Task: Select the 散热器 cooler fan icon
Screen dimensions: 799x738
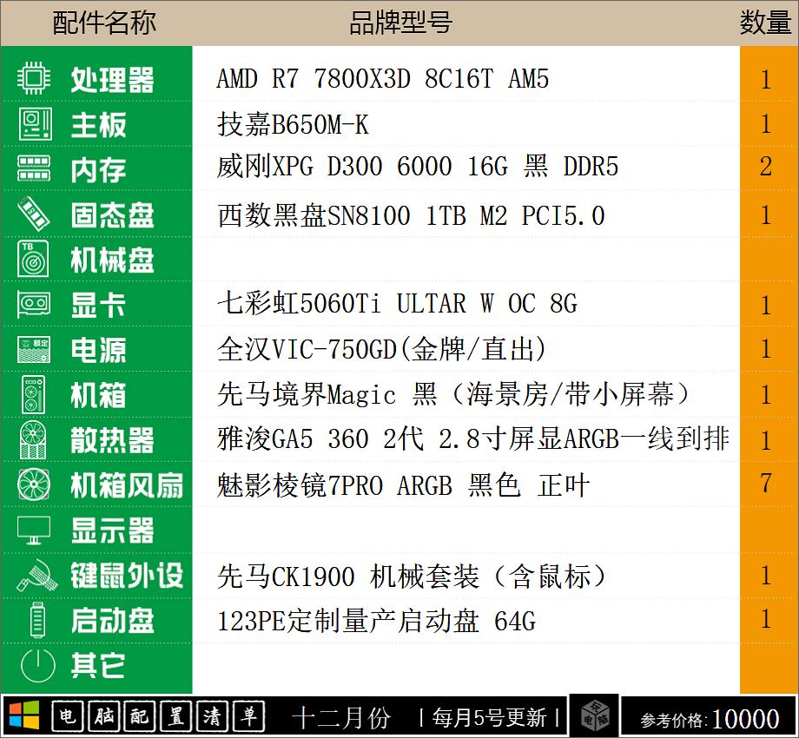Action: [x=32, y=440]
